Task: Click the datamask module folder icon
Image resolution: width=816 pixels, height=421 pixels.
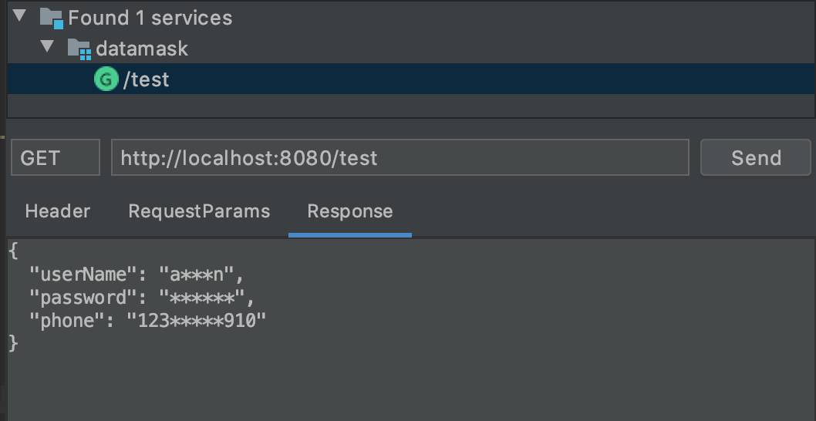Action: [x=79, y=49]
